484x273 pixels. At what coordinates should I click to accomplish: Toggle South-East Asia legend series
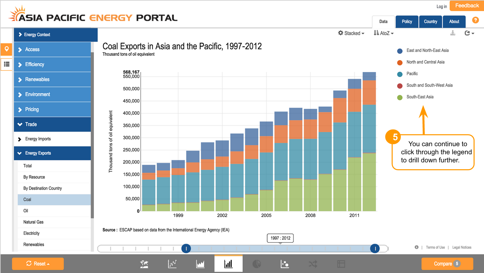420,97
